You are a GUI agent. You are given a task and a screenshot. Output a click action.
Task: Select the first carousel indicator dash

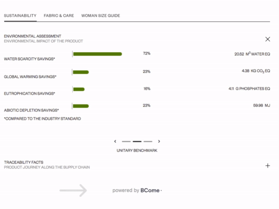click(x=126, y=142)
